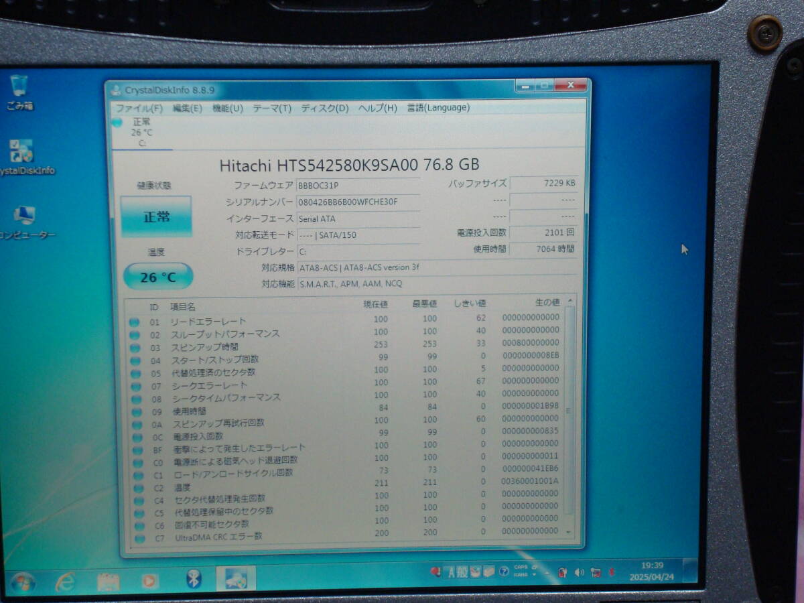Image resolution: width=804 pixels, height=603 pixels.
Task: Click the ATA8-ACS standard field
Action: click(437, 267)
